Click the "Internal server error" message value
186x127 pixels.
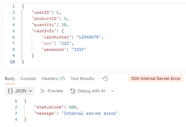point(90,113)
